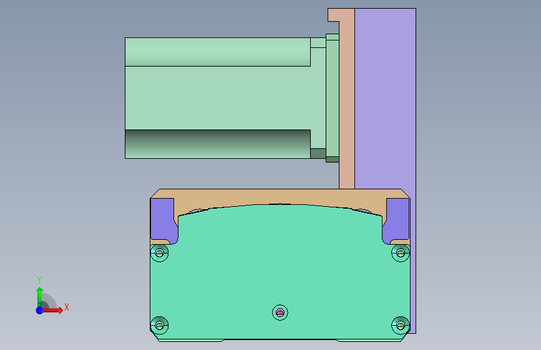The height and width of the screenshot is (350, 541).
Task: Select the top-right screw on the teal body
Action: 401,253
